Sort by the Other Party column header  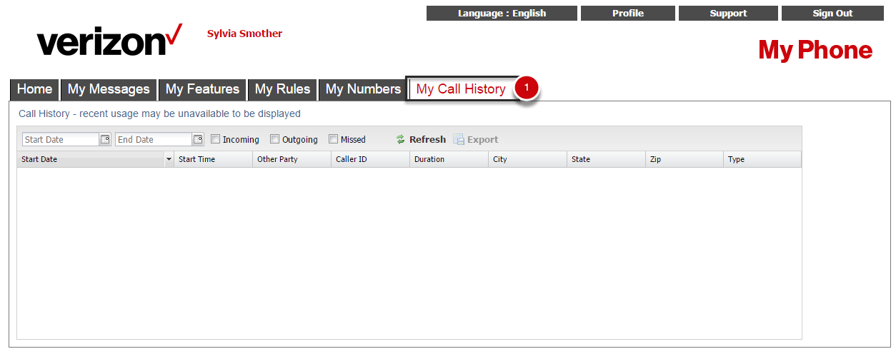tap(292, 159)
